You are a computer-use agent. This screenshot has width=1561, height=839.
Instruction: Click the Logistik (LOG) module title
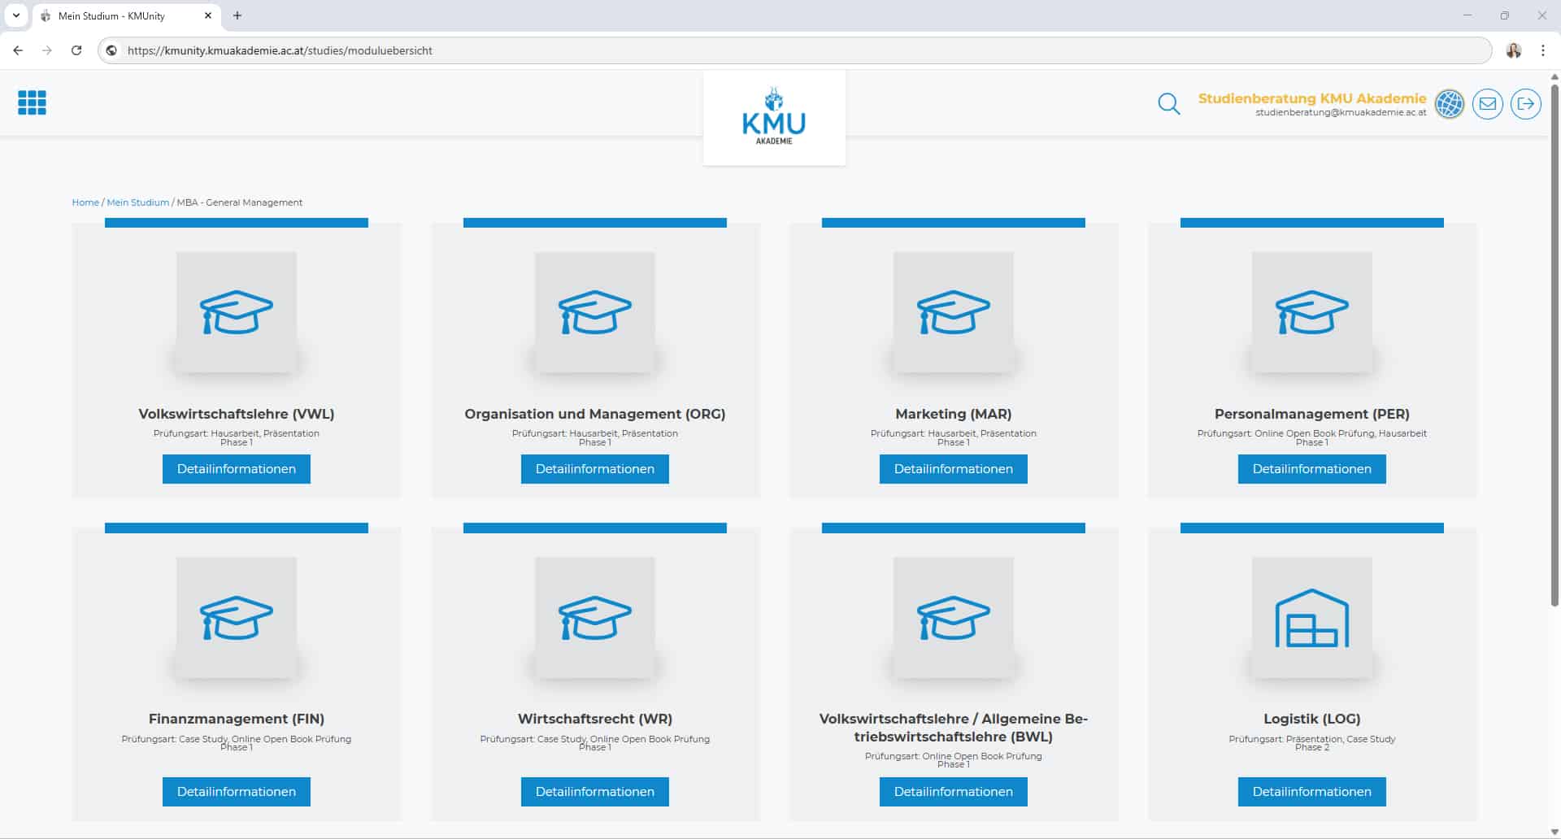pos(1312,719)
